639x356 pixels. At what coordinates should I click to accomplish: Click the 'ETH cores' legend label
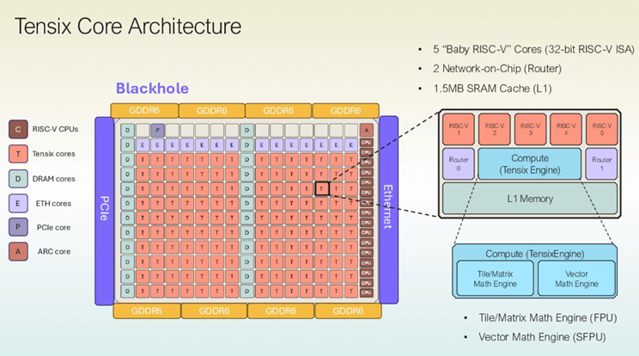[x=53, y=204]
